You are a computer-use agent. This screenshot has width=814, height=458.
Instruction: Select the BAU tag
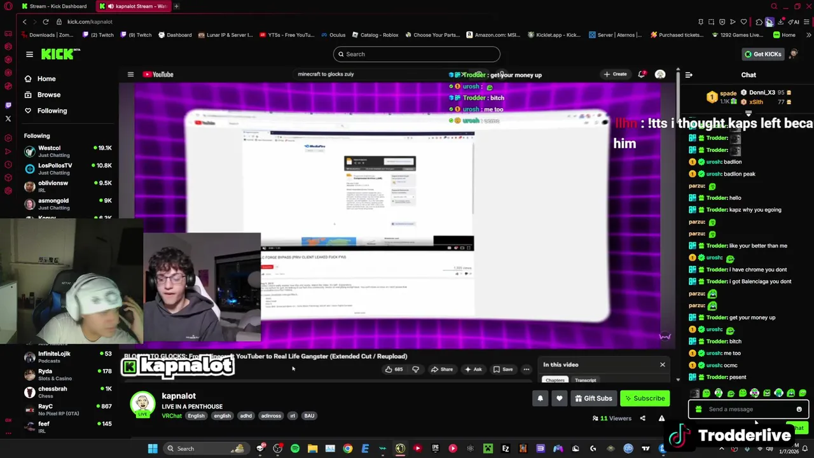click(309, 416)
